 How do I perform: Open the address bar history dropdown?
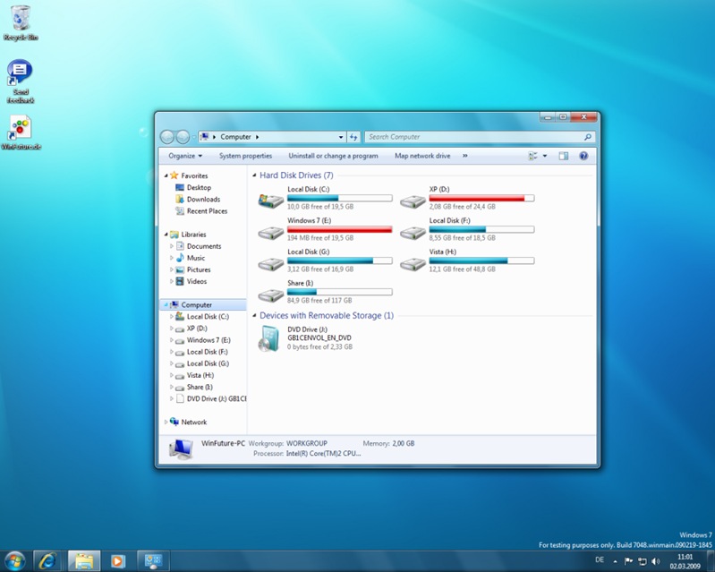click(341, 137)
